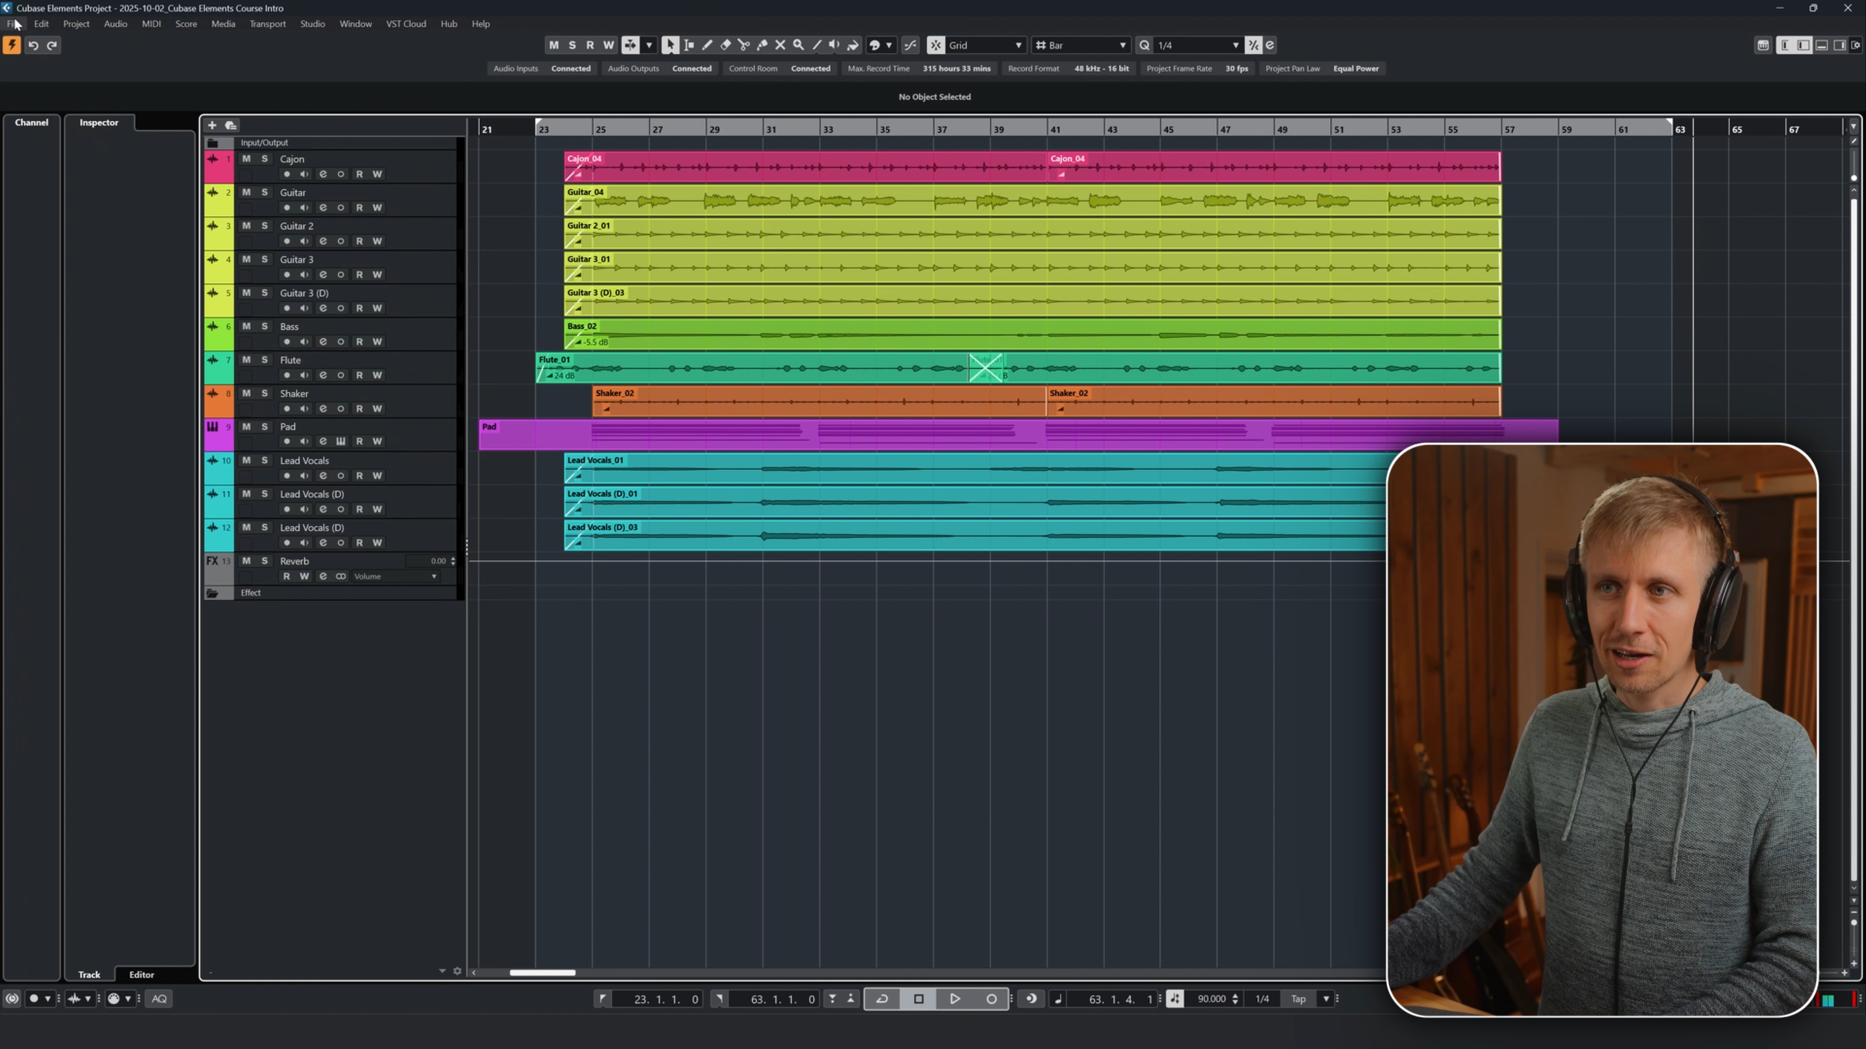Choose the Draw pencil tool
Viewport: 1866px width, 1049px height.
[x=707, y=45]
